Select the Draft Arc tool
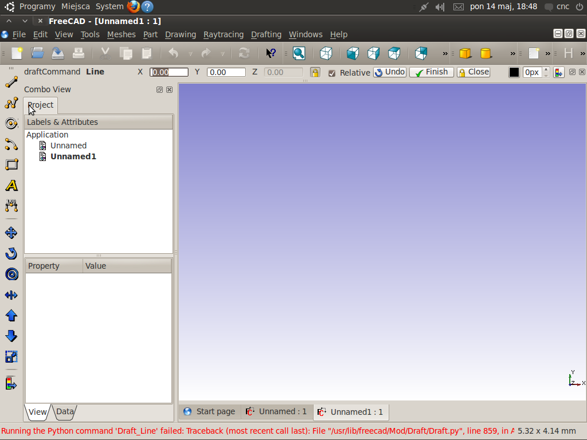This screenshot has height=440, width=587. click(x=11, y=144)
